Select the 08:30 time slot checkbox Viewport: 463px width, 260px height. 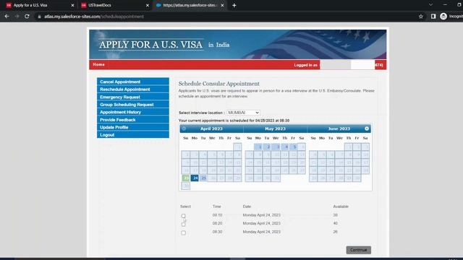click(x=183, y=233)
